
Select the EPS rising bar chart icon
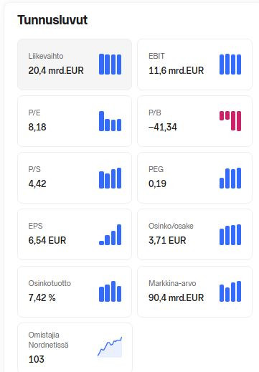tap(110, 234)
